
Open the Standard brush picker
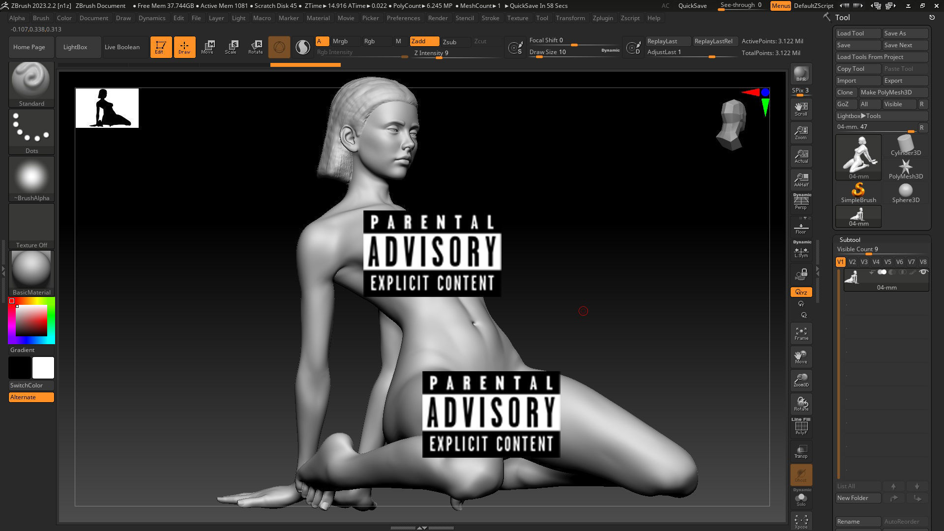pyautogui.click(x=31, y=85)
